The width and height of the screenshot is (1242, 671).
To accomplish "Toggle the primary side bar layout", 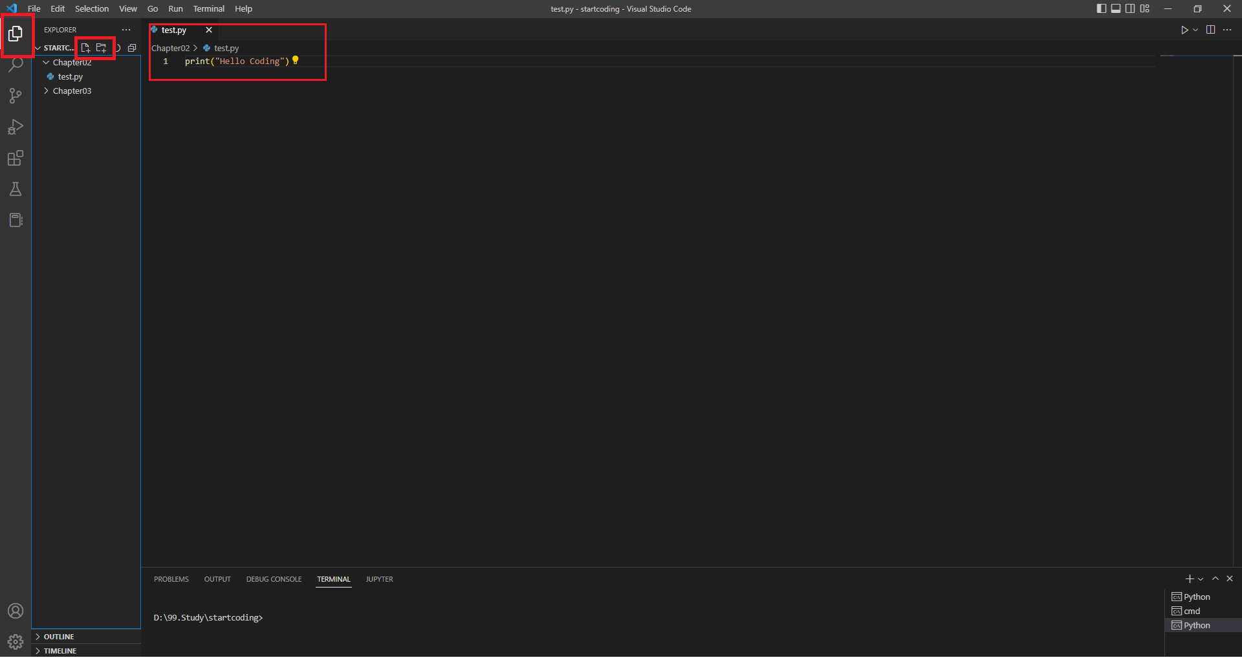I will 1102,8.
